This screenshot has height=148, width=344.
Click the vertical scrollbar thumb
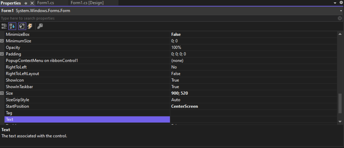click(340, 103)
